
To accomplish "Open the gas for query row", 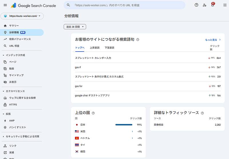I will point(148,86).
